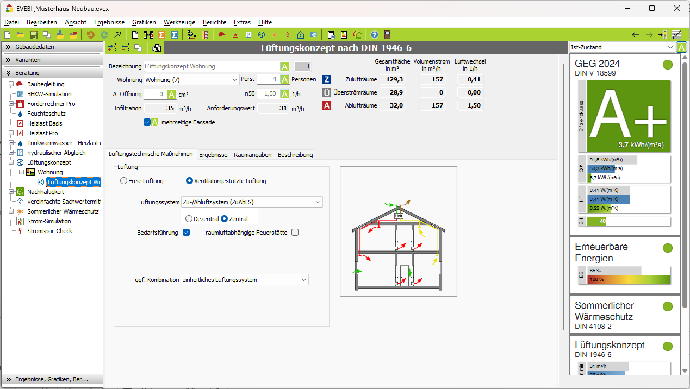Select the Freie Lüftung radio button
This screenshot has width=690, height=389.
point(124,181)
